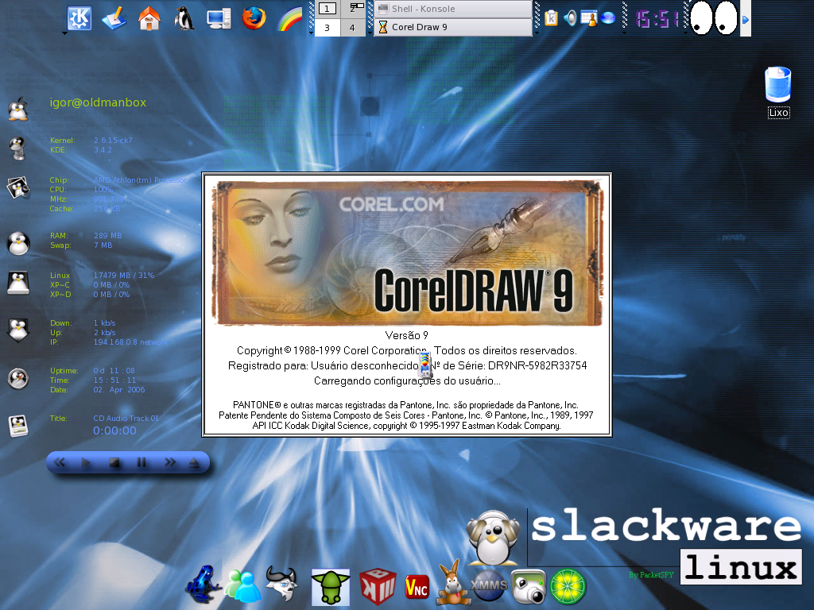Open the VNC dock icon
Viewport: 814px width, 610px height.
tap(417, 588)
